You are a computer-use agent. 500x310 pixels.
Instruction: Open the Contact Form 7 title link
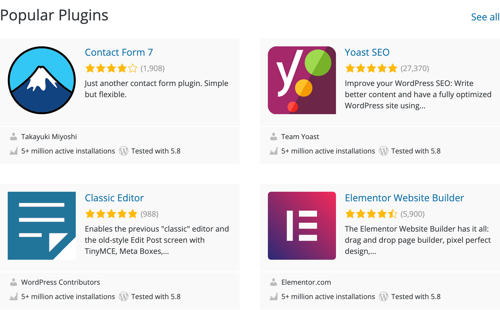pos(119,52)
